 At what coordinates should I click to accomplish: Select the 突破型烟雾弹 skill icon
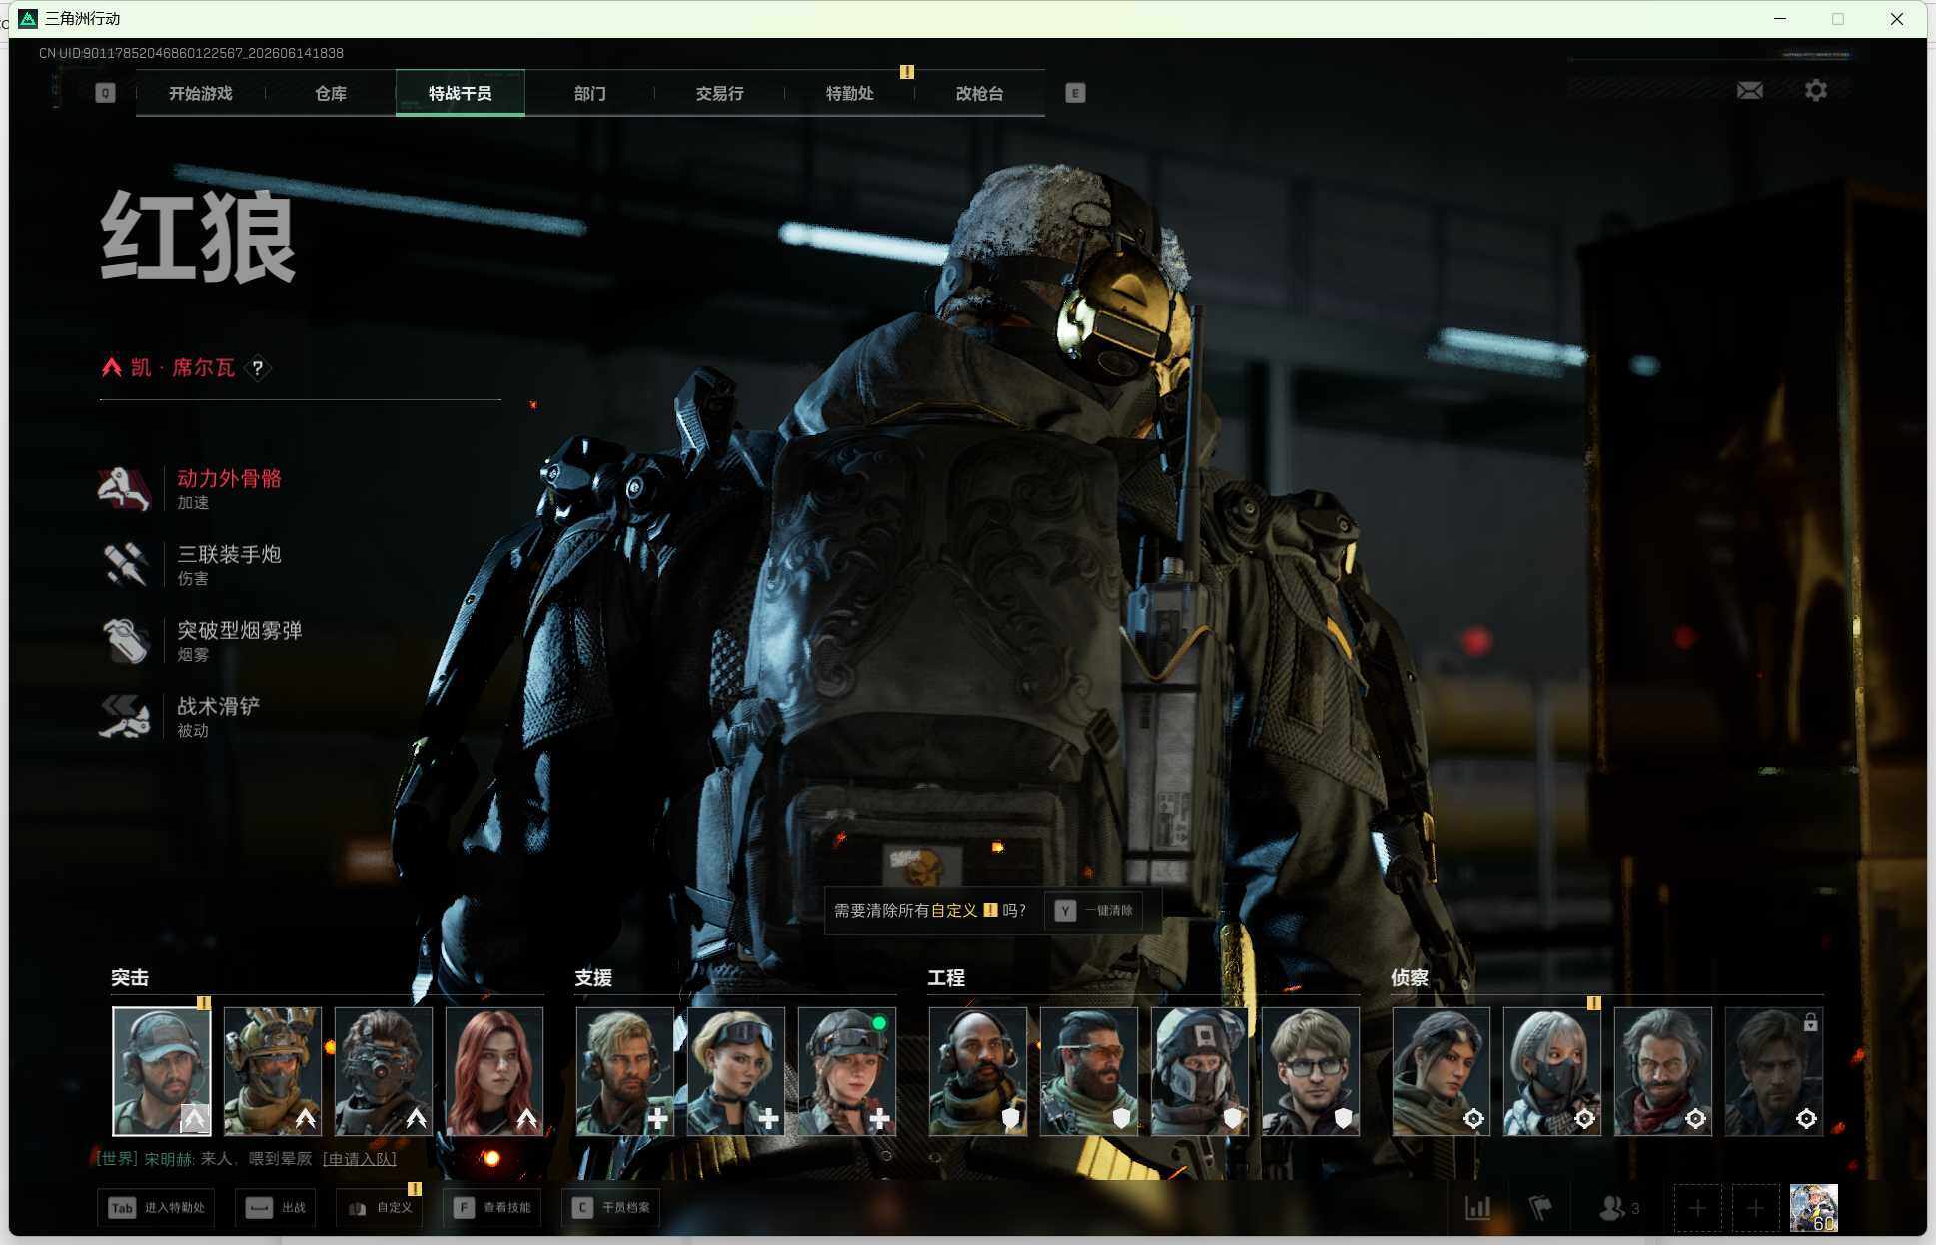click(x=125, y=640)
